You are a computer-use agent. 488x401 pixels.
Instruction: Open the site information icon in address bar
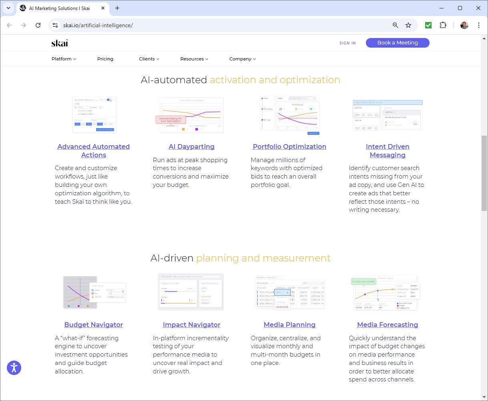(x=56, y=25)
